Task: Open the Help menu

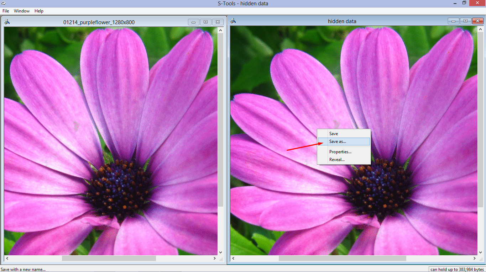Action: click(39, 11)
